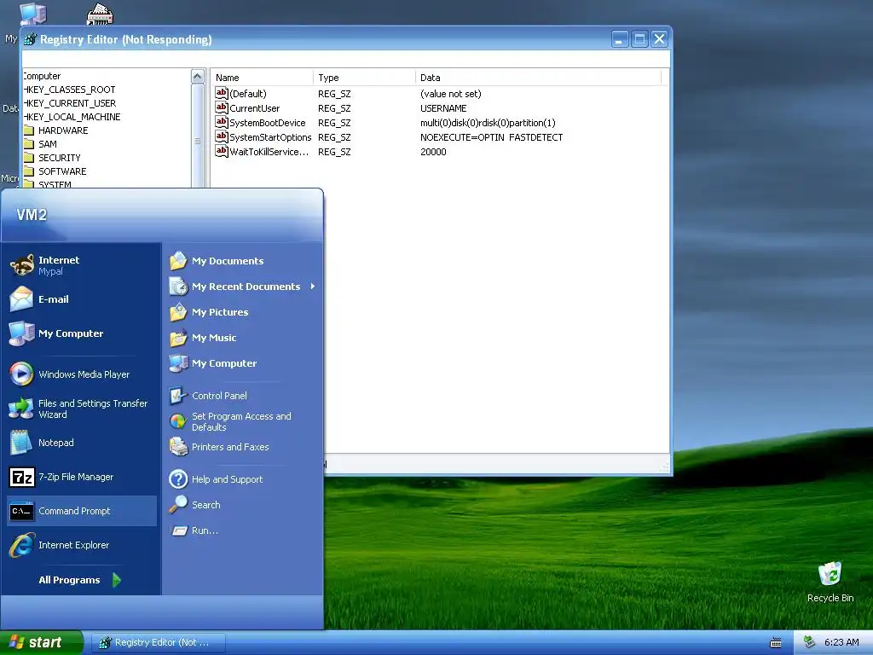Click Registry Editor taskbar button
The width and height of the screenshot is (873, 655).
[x=158, y=642]
